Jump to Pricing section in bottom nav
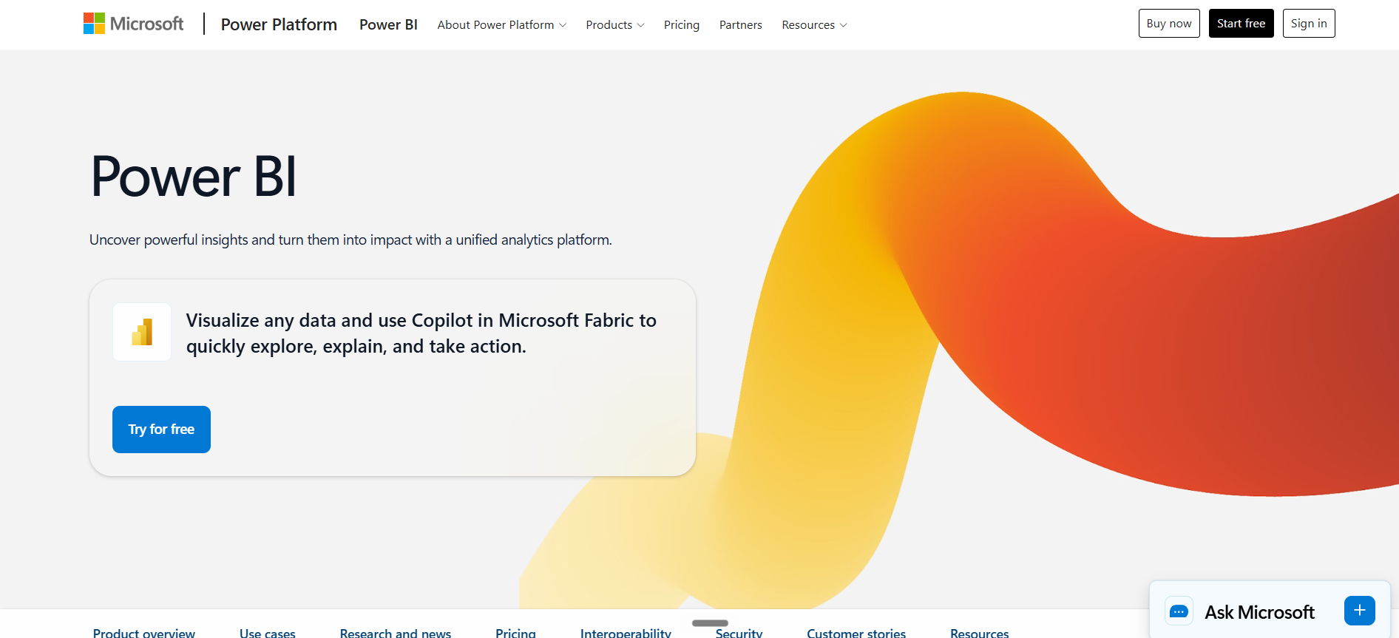The width and height of the screenshot is (1399, 638). point(515,633)
